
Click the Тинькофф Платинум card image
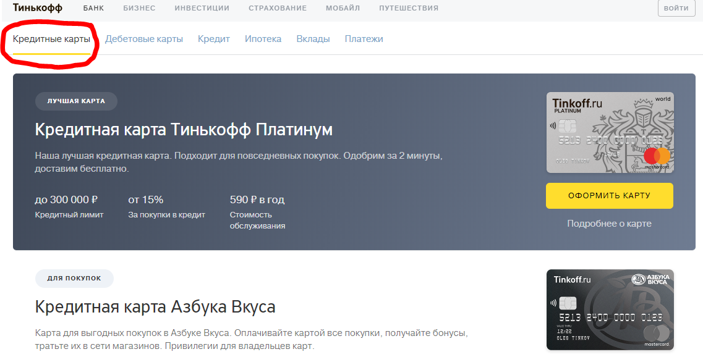[x=610, y=132]
